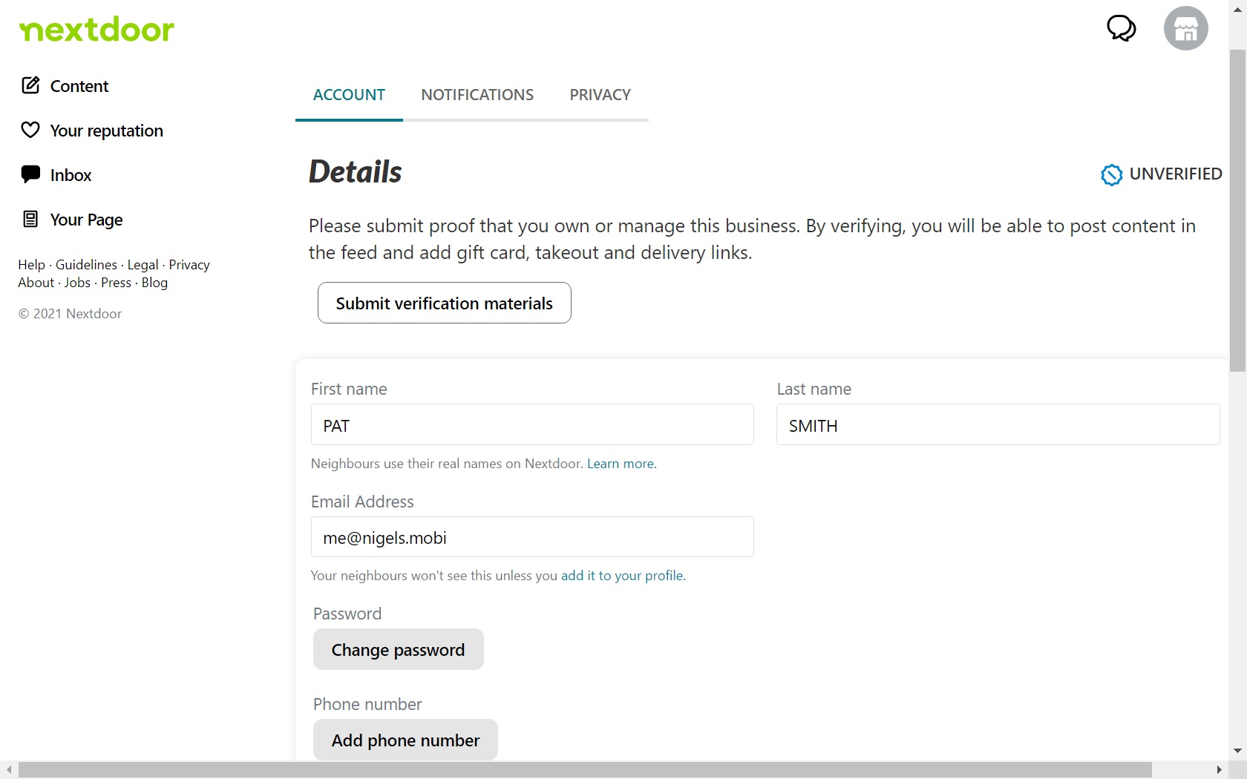
Task: Click the vertical scrollbar down arrow
Action: pos(1237,751)
